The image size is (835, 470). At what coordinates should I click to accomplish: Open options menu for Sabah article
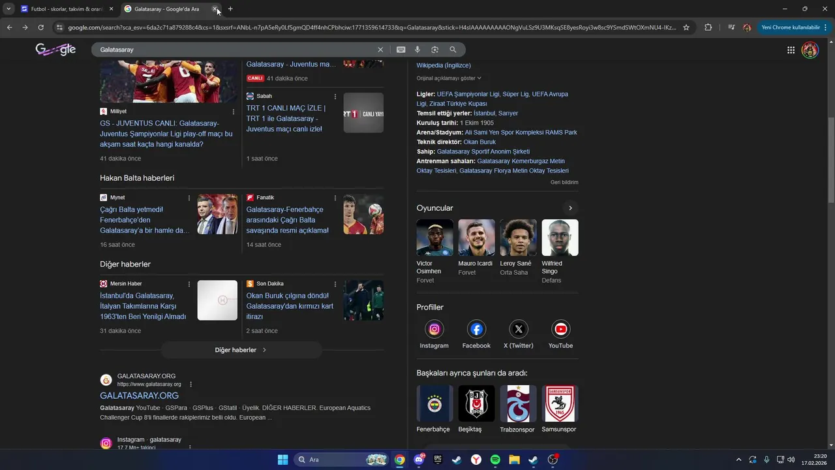pyautogui.click(x=335, y=97)
